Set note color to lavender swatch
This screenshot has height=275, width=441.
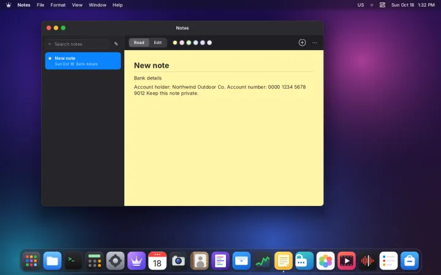203,43
